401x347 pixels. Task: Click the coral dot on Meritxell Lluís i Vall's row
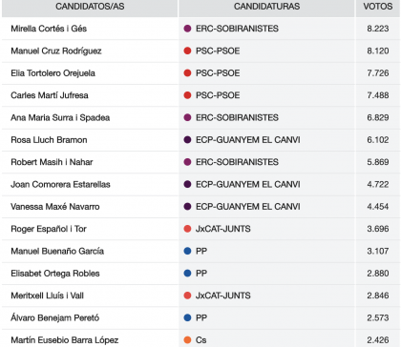coord(187,296)
